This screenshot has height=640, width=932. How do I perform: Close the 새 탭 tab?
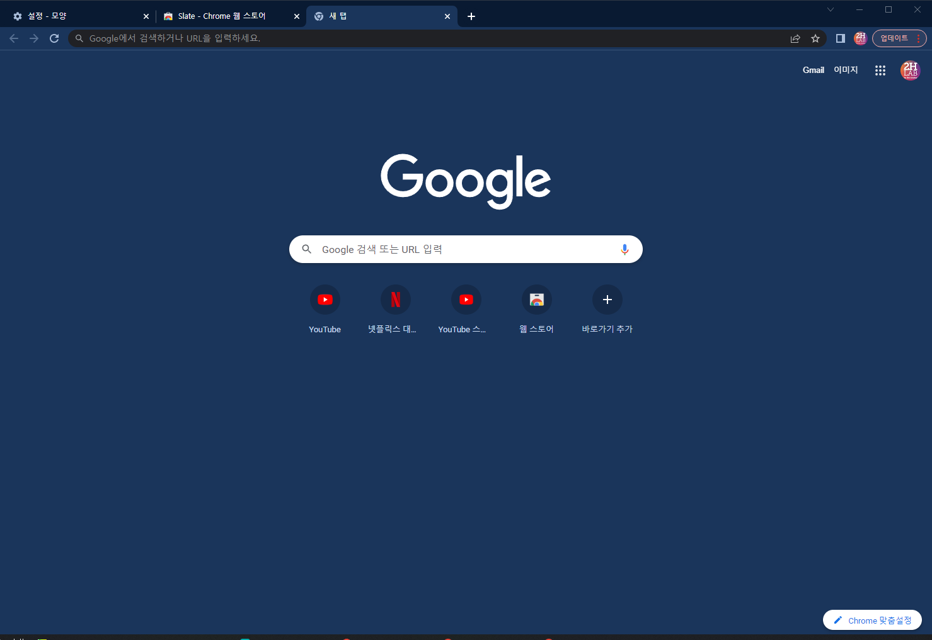[x=447, y=16]
